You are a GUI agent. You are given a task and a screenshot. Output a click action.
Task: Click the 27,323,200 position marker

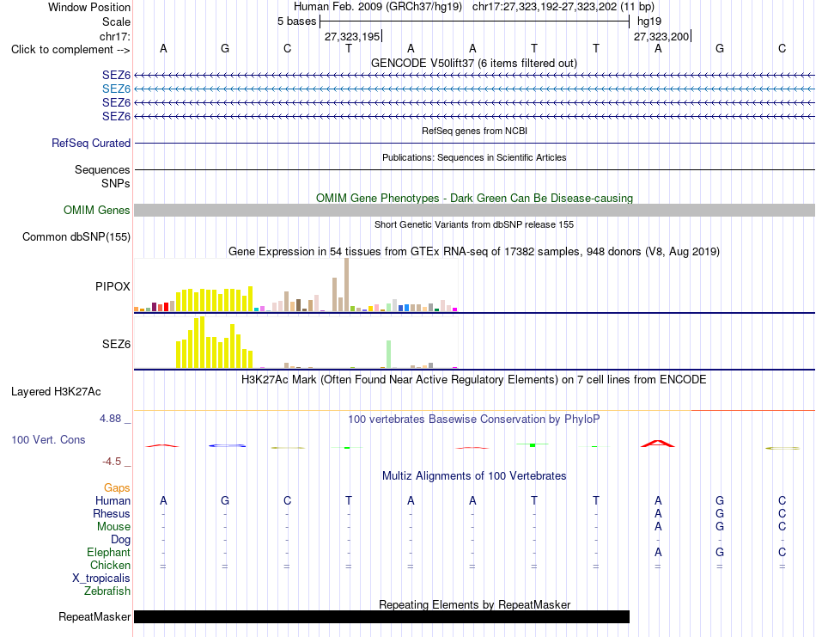661,36
